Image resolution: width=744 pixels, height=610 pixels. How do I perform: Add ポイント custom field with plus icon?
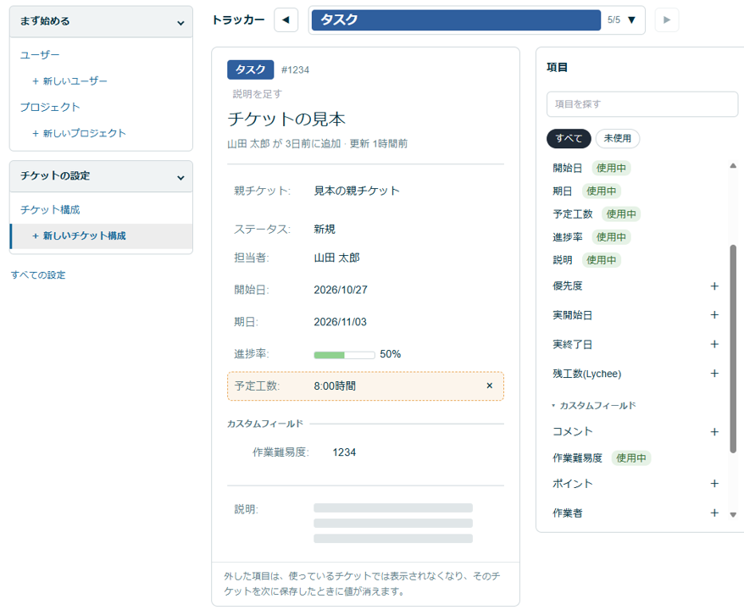click(714, 484)
